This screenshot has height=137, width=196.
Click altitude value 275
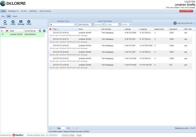pos(171,65)
